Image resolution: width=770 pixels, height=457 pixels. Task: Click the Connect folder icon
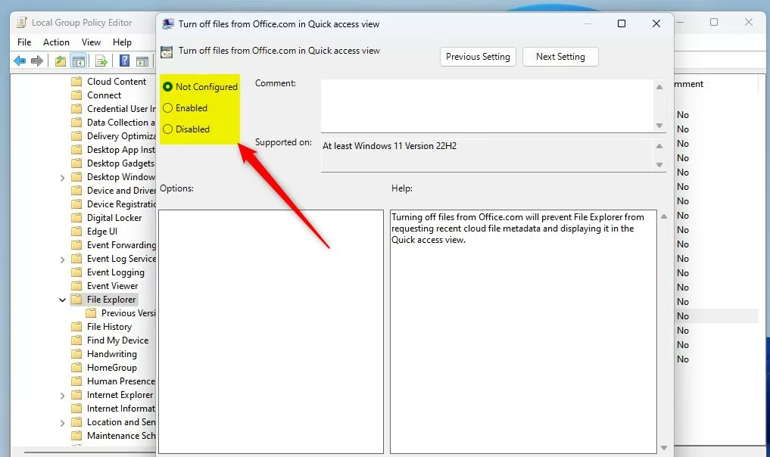[76, 95]
